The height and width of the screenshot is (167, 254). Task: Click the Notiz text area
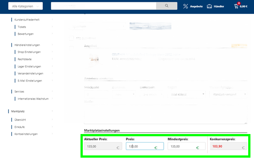(165, 114)
